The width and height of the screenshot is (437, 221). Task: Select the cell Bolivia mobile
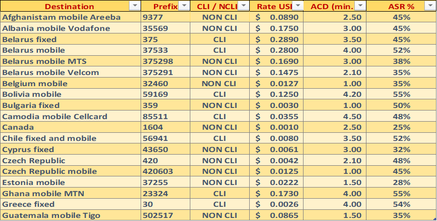tap(71, 94)
